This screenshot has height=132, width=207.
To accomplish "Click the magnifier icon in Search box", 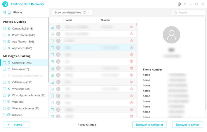I will click(x=175, y=12).
